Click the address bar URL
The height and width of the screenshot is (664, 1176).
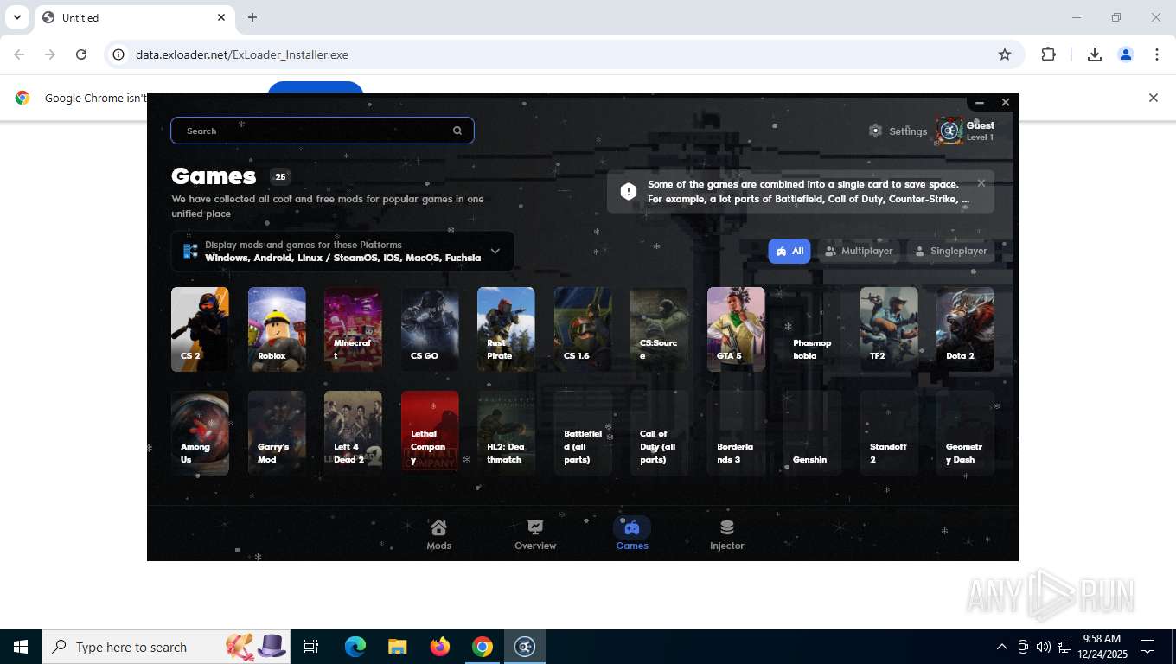[242, 54]
